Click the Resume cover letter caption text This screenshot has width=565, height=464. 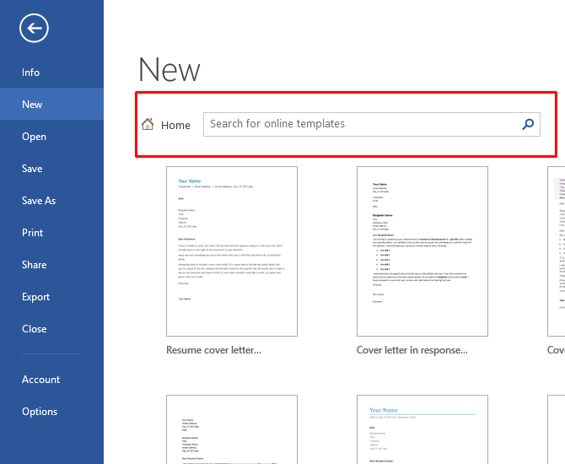[213, 350]
